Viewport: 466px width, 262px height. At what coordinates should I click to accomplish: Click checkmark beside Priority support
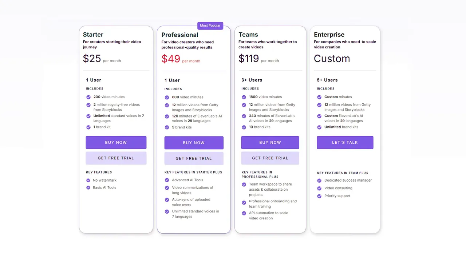tap(319, 196)
